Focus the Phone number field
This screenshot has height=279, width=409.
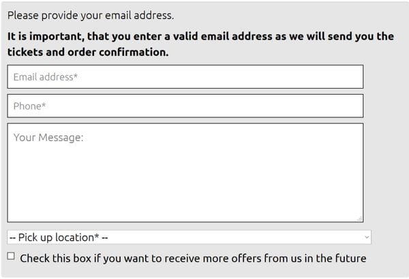[185, 106]
